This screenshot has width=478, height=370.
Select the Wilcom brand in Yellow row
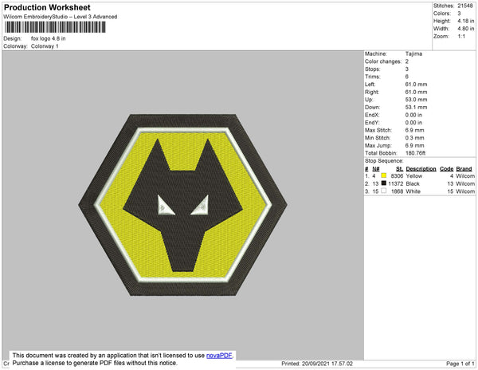click(465, 176)
